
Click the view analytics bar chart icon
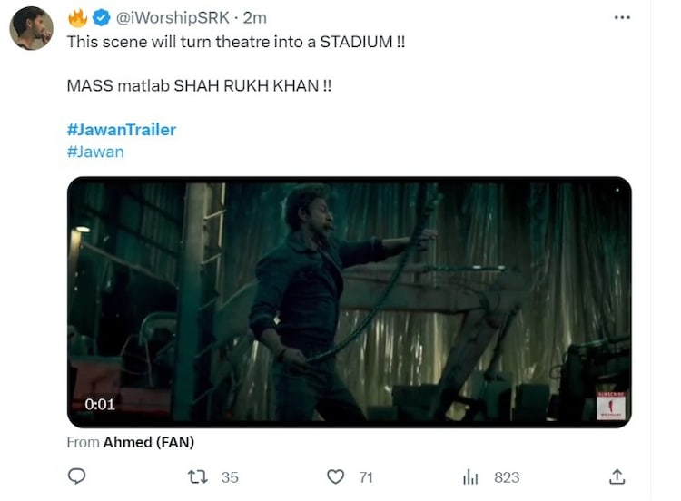click(470, 476)
